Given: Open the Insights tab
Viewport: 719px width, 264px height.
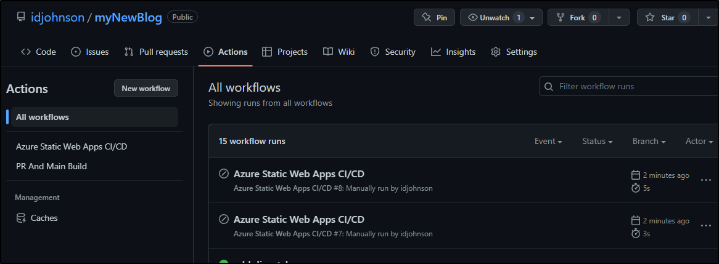Looking at the screenshot, I should tap(453, 52).
